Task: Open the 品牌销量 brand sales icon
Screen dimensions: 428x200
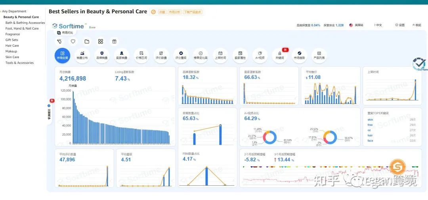Action: tap(102, 55)
